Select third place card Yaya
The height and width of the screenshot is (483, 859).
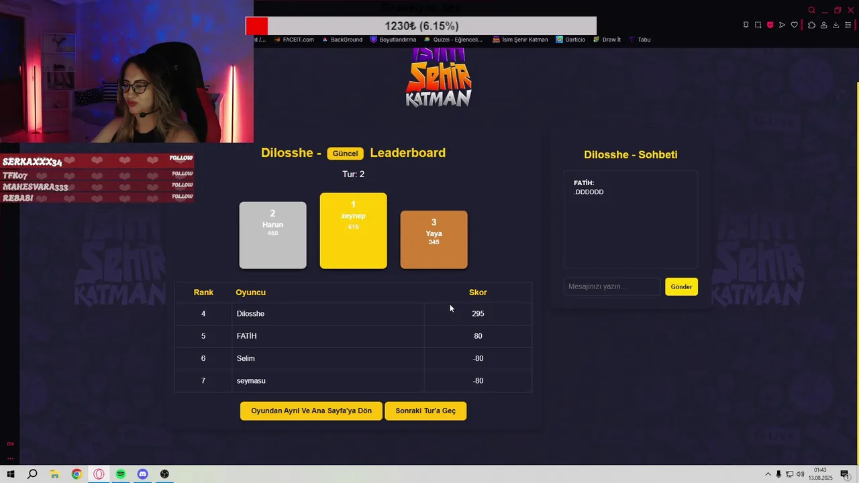(434, 239)
